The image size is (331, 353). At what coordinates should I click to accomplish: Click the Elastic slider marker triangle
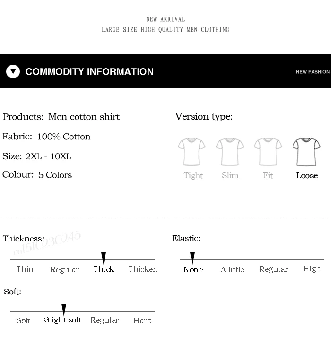[192, 258]
